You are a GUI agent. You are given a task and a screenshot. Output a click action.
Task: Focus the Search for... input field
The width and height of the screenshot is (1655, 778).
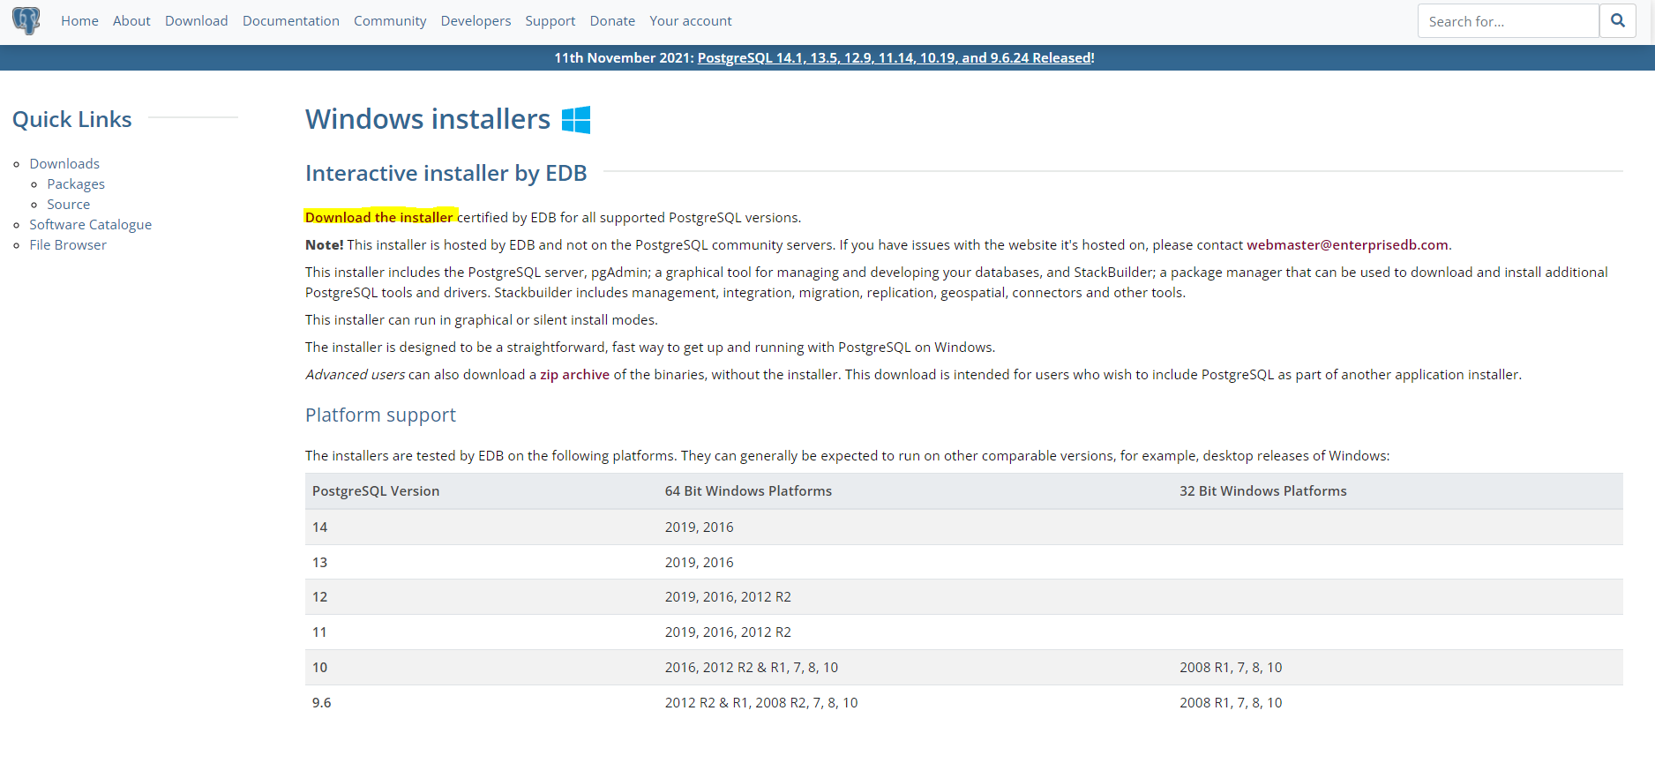(x=1509, y=20)
